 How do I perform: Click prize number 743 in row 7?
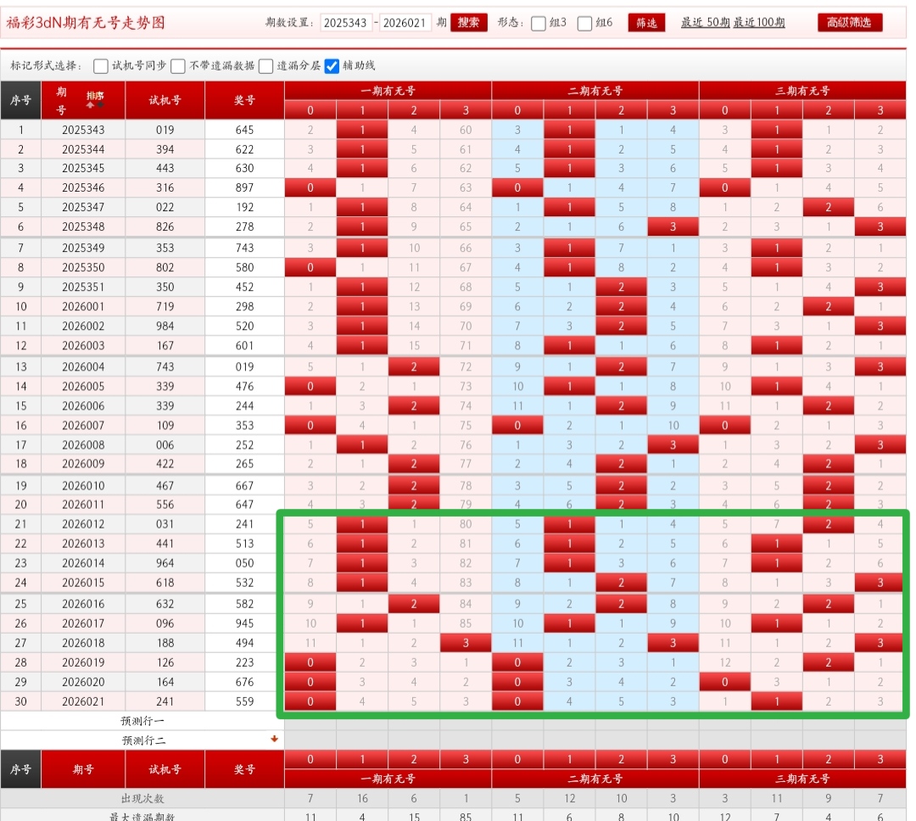(245, 248)
